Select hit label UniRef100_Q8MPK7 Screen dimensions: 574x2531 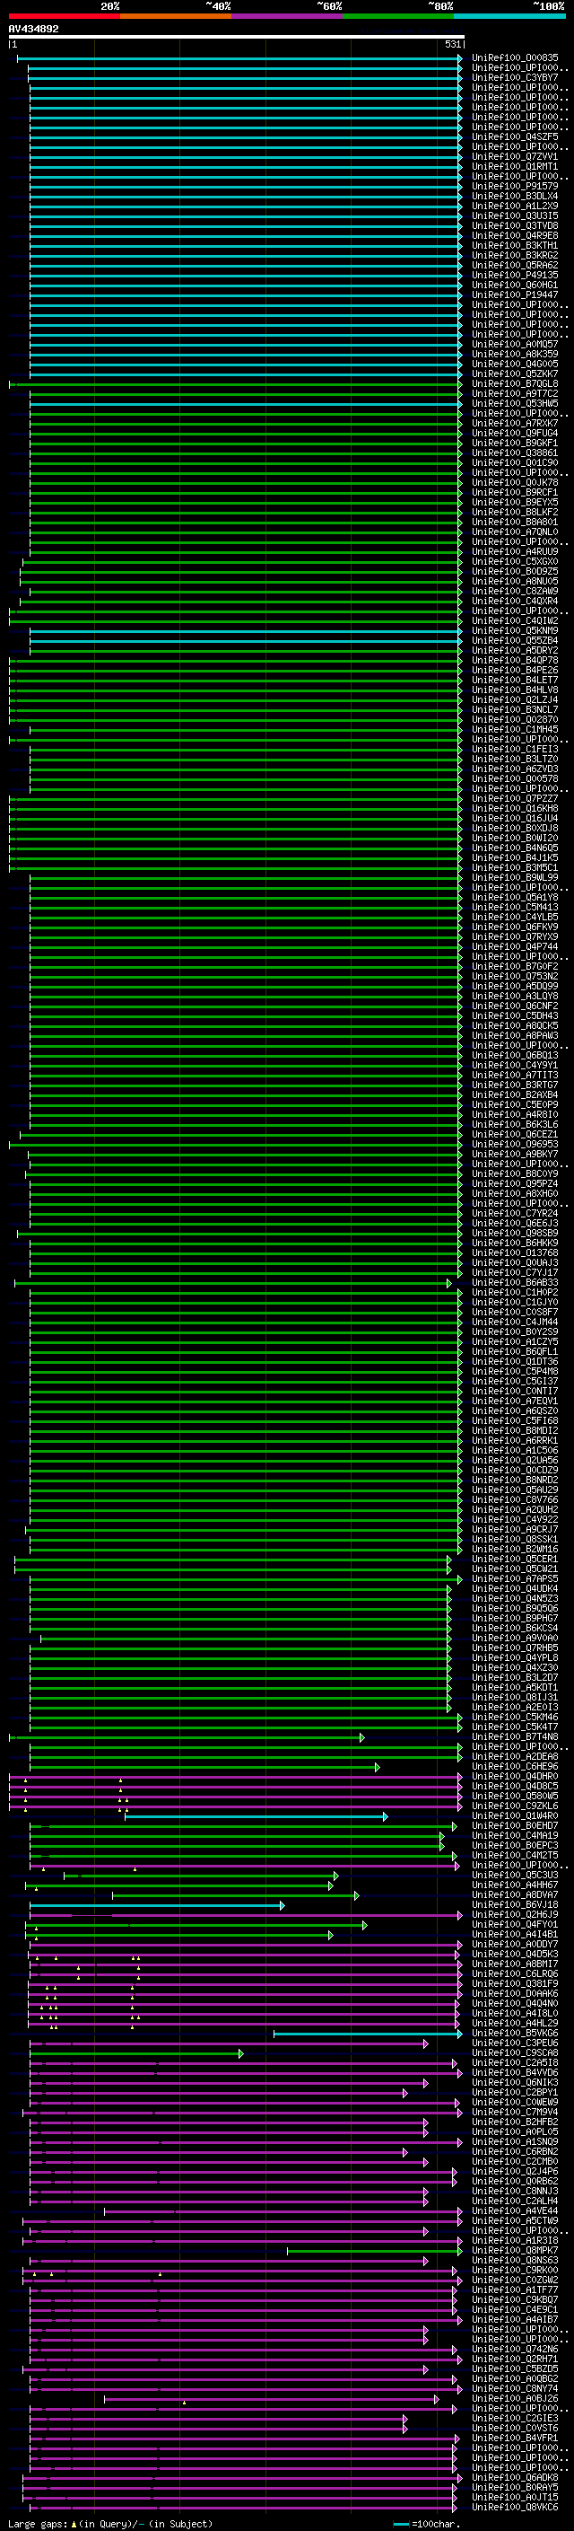point(514,2251)
